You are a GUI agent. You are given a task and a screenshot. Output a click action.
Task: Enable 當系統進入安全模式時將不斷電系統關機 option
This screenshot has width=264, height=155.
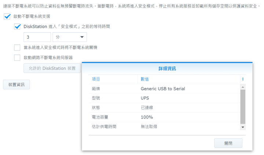tap(17, 48)
